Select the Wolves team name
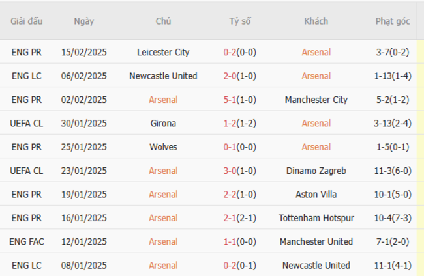This screenshot has height=276, width=424. (x=163, y=147)
